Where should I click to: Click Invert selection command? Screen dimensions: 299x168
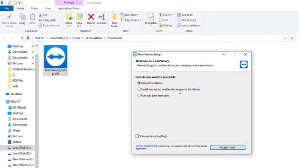tap(189, 25)
